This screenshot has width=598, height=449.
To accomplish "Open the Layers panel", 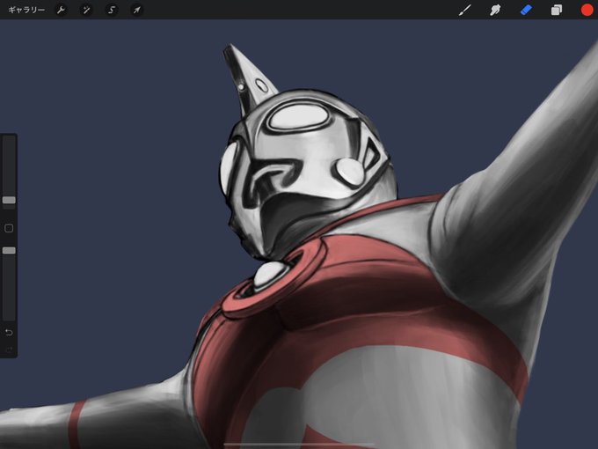I will [x=557, y=10].
